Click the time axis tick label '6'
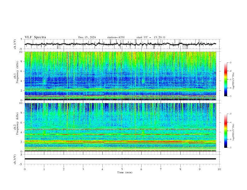 tap(141, 169)
